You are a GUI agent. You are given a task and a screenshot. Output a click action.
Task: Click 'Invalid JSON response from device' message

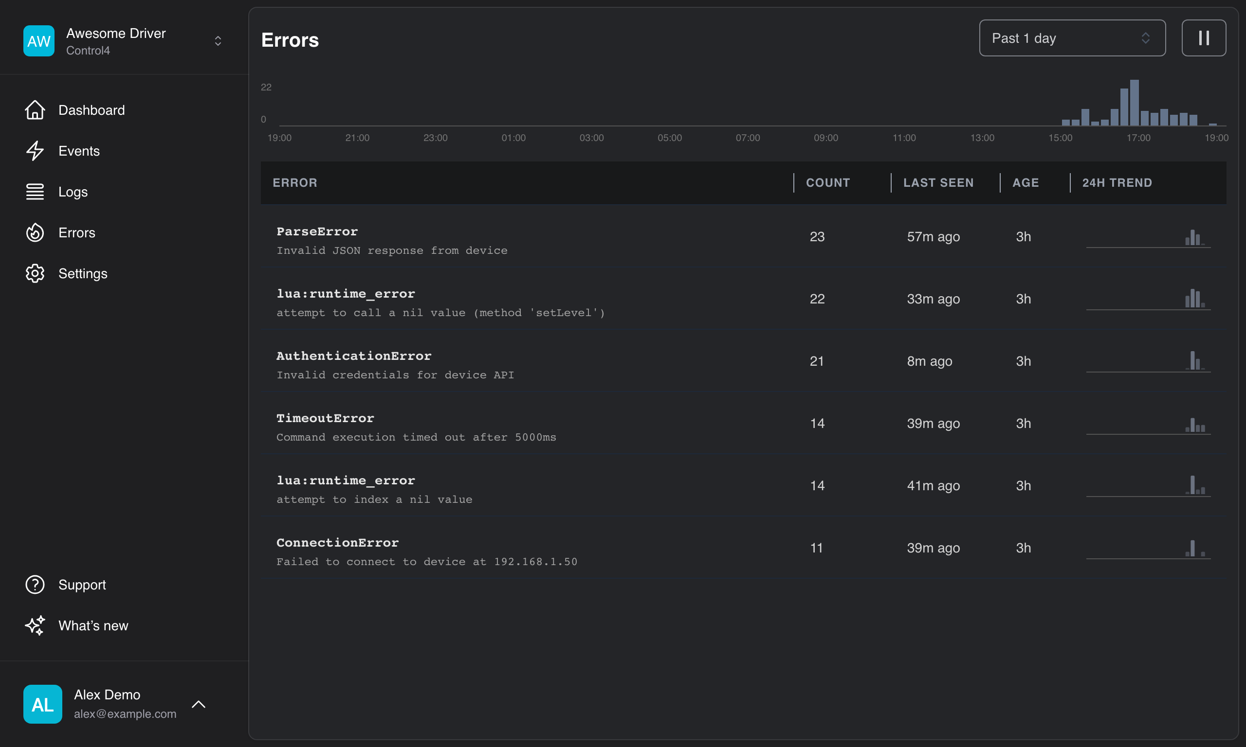click(392, 250)
